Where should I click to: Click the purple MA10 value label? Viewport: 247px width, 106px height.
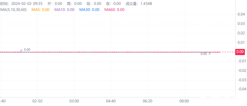click(x=64, y=10)
